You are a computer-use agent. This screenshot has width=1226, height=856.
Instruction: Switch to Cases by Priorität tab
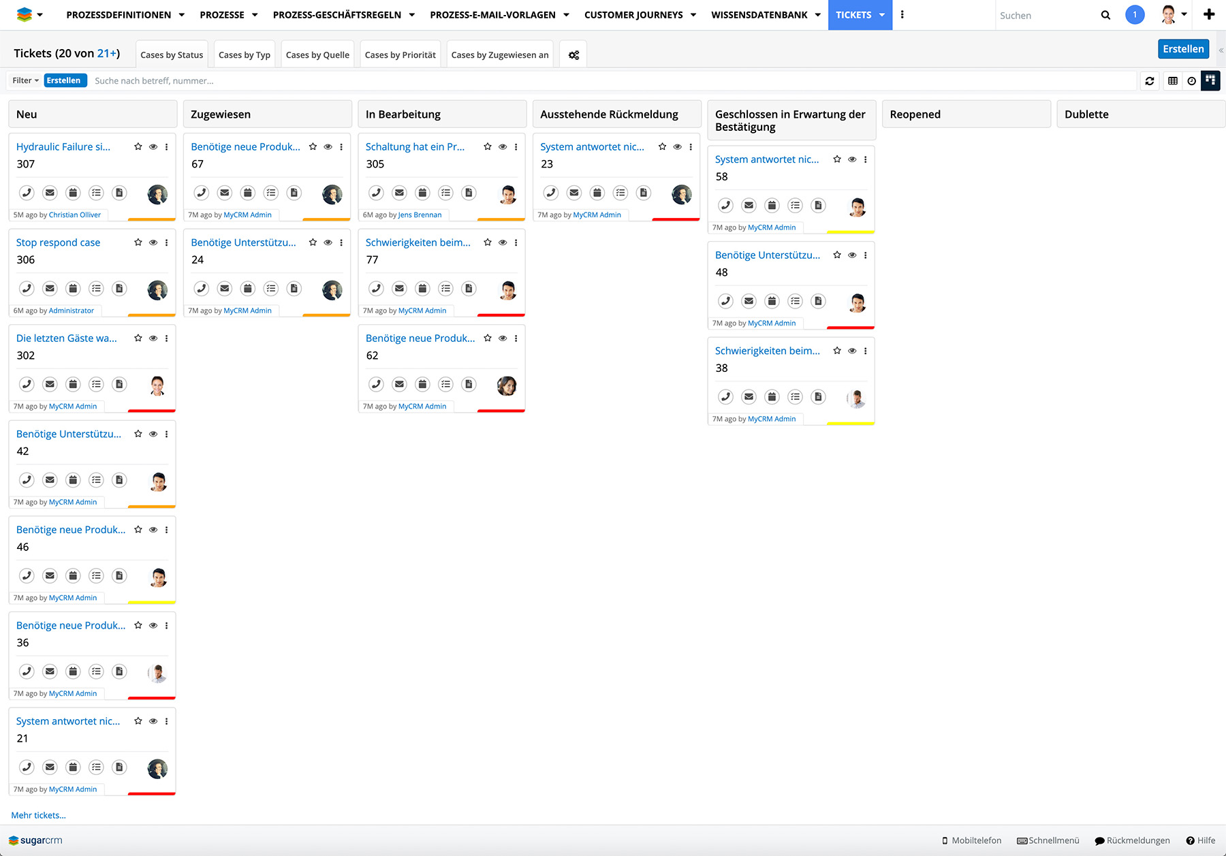pos(400,55)
